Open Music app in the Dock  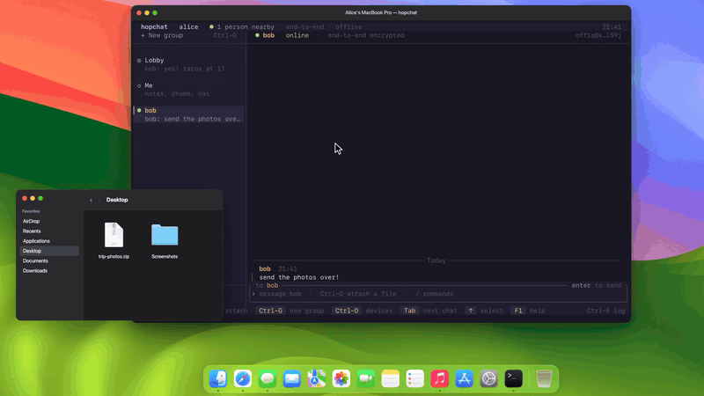439,378
